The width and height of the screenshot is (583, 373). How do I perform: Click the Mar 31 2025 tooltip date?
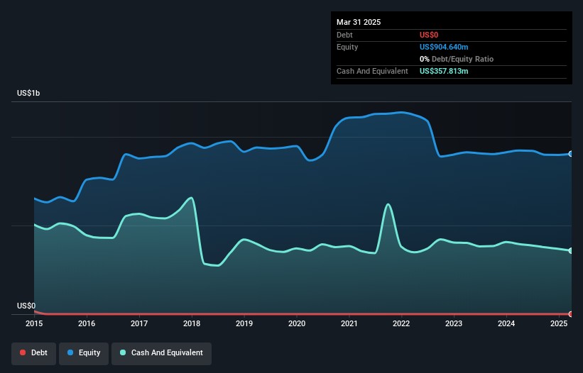coord(359,22)
